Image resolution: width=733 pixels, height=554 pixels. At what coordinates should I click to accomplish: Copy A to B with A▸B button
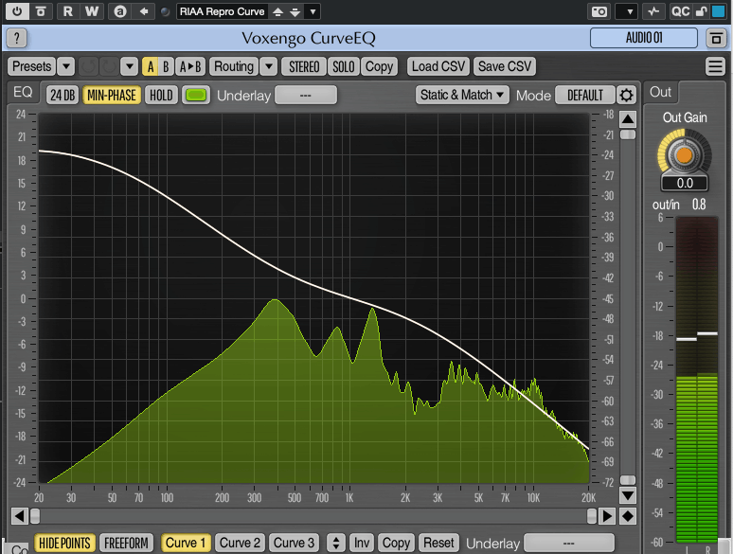click(190, 66)
